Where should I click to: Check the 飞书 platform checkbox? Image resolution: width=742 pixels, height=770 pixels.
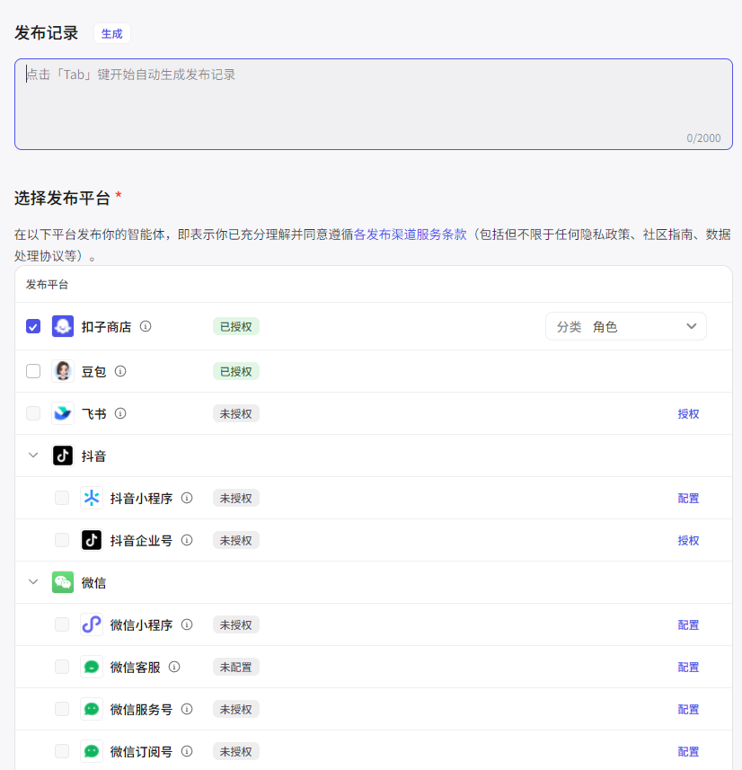[33, 413]
